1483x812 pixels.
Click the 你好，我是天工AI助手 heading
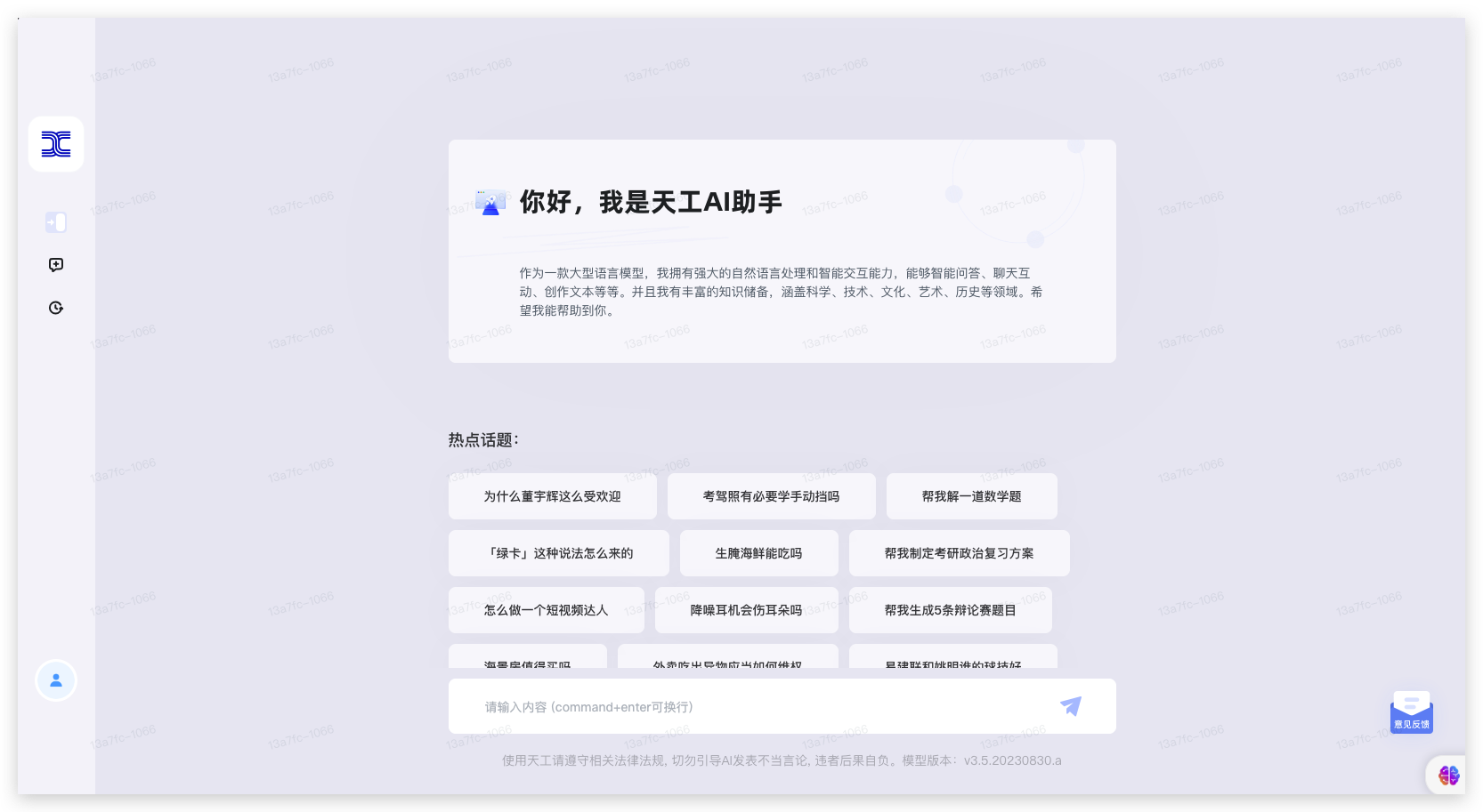point(651,202)
